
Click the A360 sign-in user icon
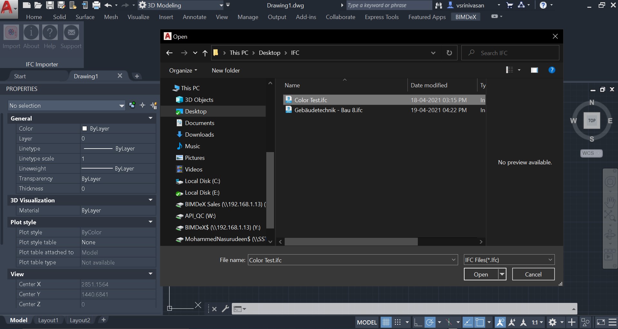pyautogui.click(x=450, y=5)
